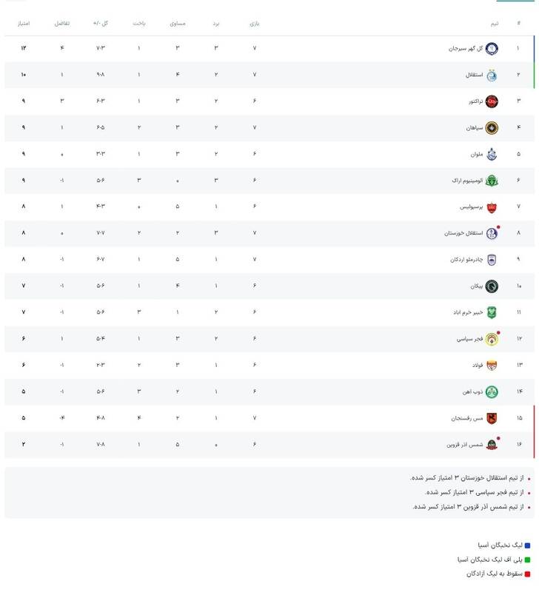The height and width of the screenshot is (592, 539).
Task: Click the Foolad club logo
Action: [x=492, y=366]
